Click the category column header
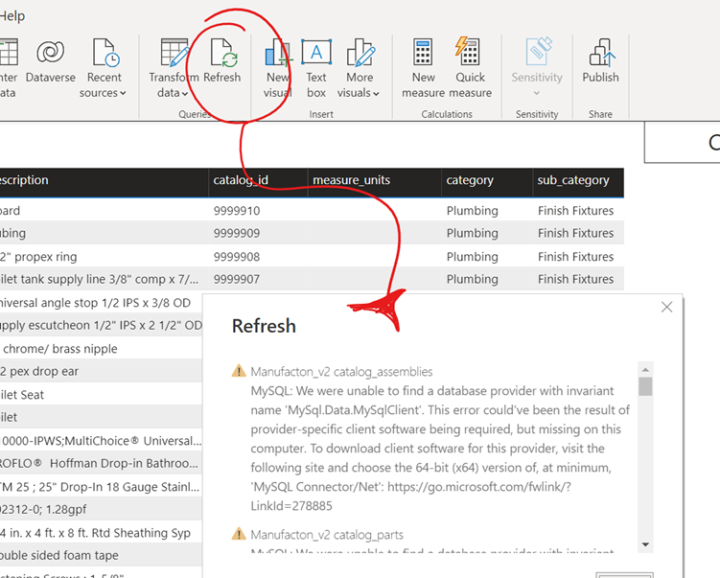The width and height of the screenshot is (720, 578). click(470, 180)
